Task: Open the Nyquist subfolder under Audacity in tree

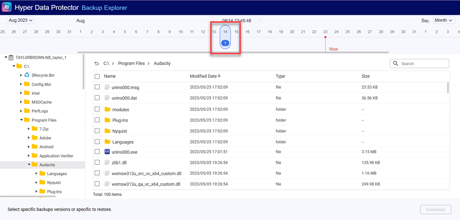Action: click(54, 183)
